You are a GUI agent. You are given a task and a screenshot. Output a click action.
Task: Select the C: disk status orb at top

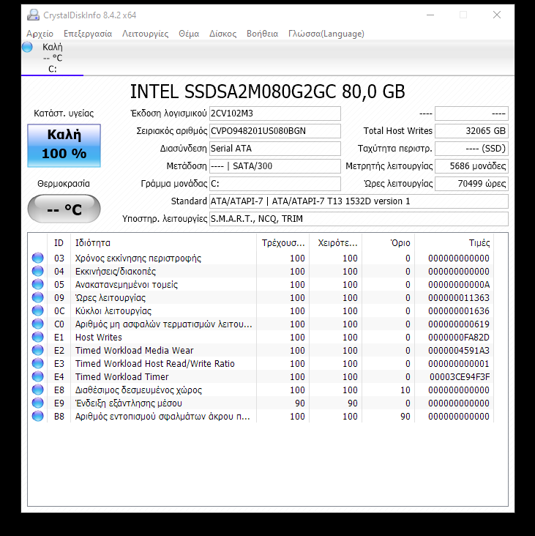coord(27,47)
